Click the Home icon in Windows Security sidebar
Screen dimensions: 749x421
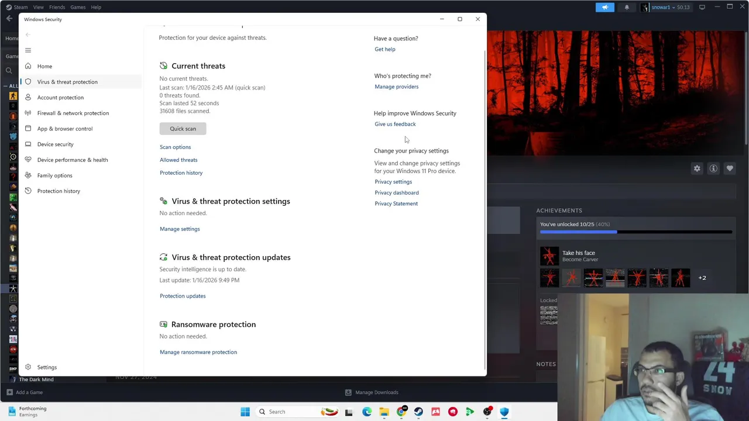point(28,66)
